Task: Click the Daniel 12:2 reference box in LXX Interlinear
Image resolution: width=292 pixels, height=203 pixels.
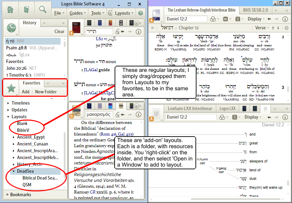Action: (x=191, y=117)
